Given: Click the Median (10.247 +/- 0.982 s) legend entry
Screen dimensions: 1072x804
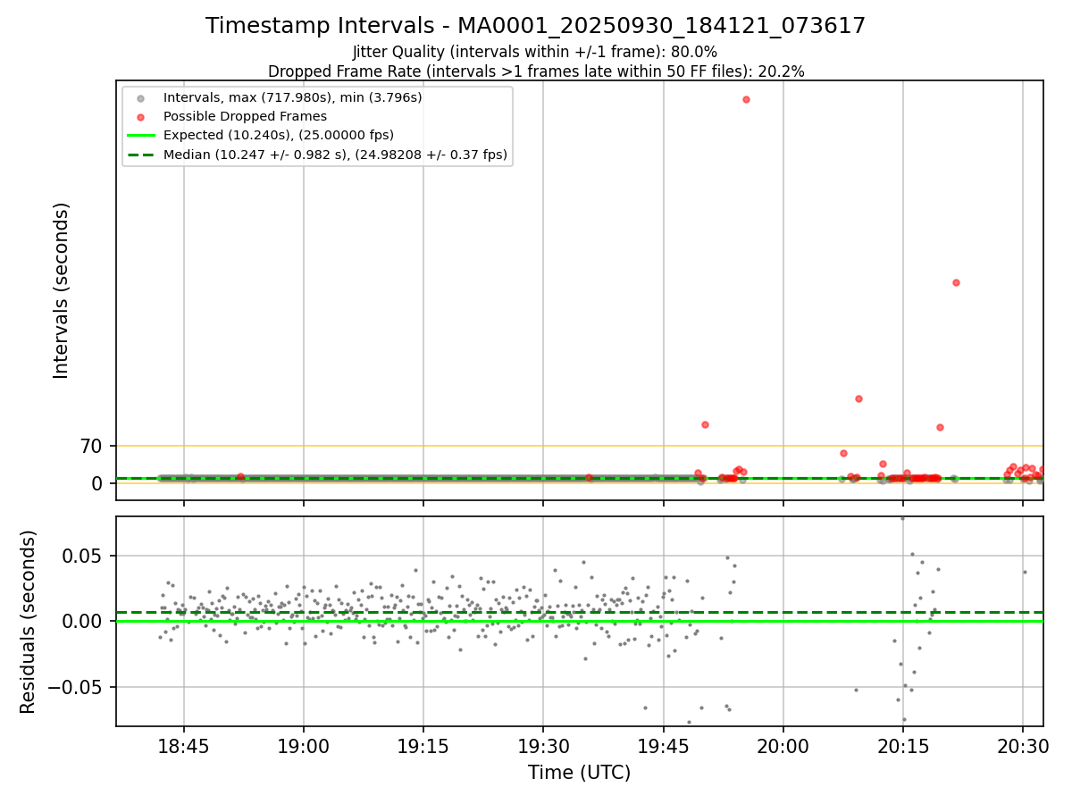Looking at the screenshot, I should [x=335, y=155].
